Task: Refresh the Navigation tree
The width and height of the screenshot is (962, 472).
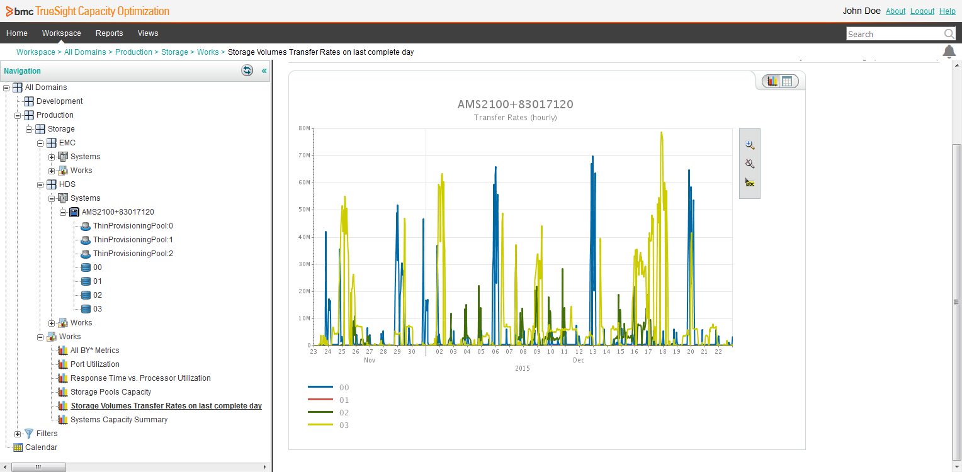Action: coord(247,70)
